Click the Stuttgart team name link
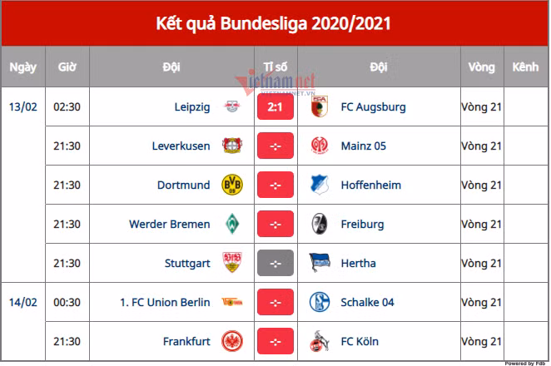This screenshot has width=551, height=366. [x=187, y=263]
